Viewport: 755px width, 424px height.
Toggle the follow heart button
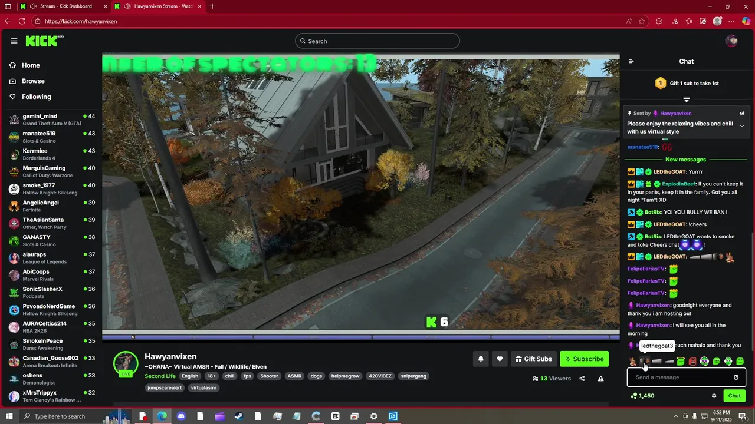click(500, 359)
